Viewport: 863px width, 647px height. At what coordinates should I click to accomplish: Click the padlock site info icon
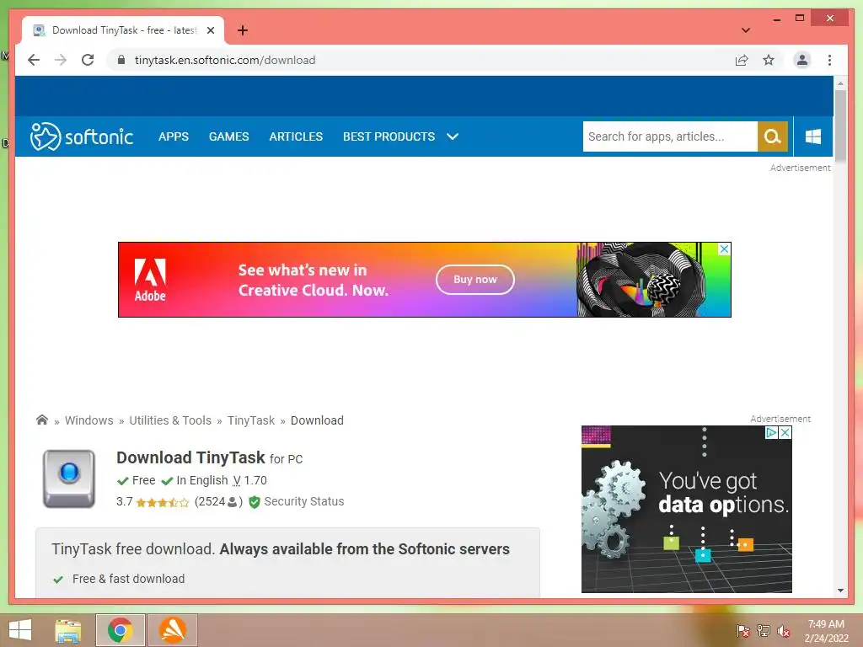coord(121,60)
